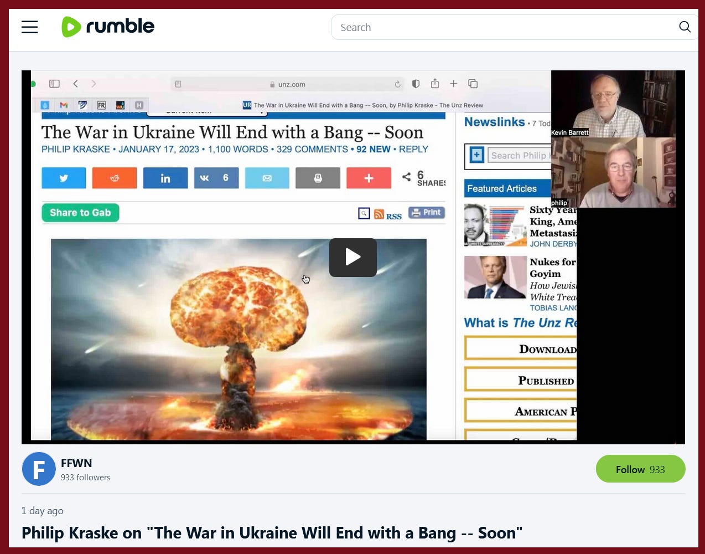Click the Kevin Barrett webcam tile
Screen dimensions: 705x554
tap(613, 104)
